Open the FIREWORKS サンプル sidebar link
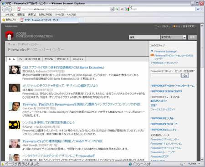 pyautogui.click(x=162, y=118)
